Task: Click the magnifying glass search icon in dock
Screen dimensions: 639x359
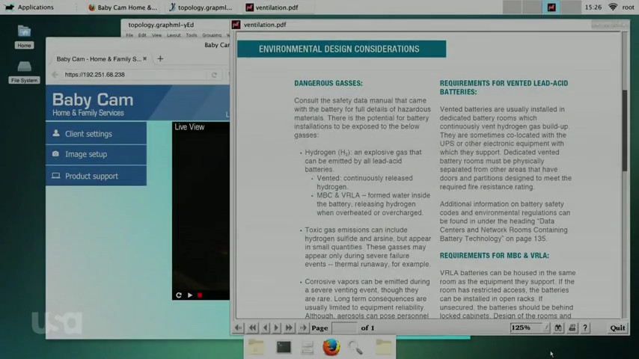Action: [x=355, y=348]
